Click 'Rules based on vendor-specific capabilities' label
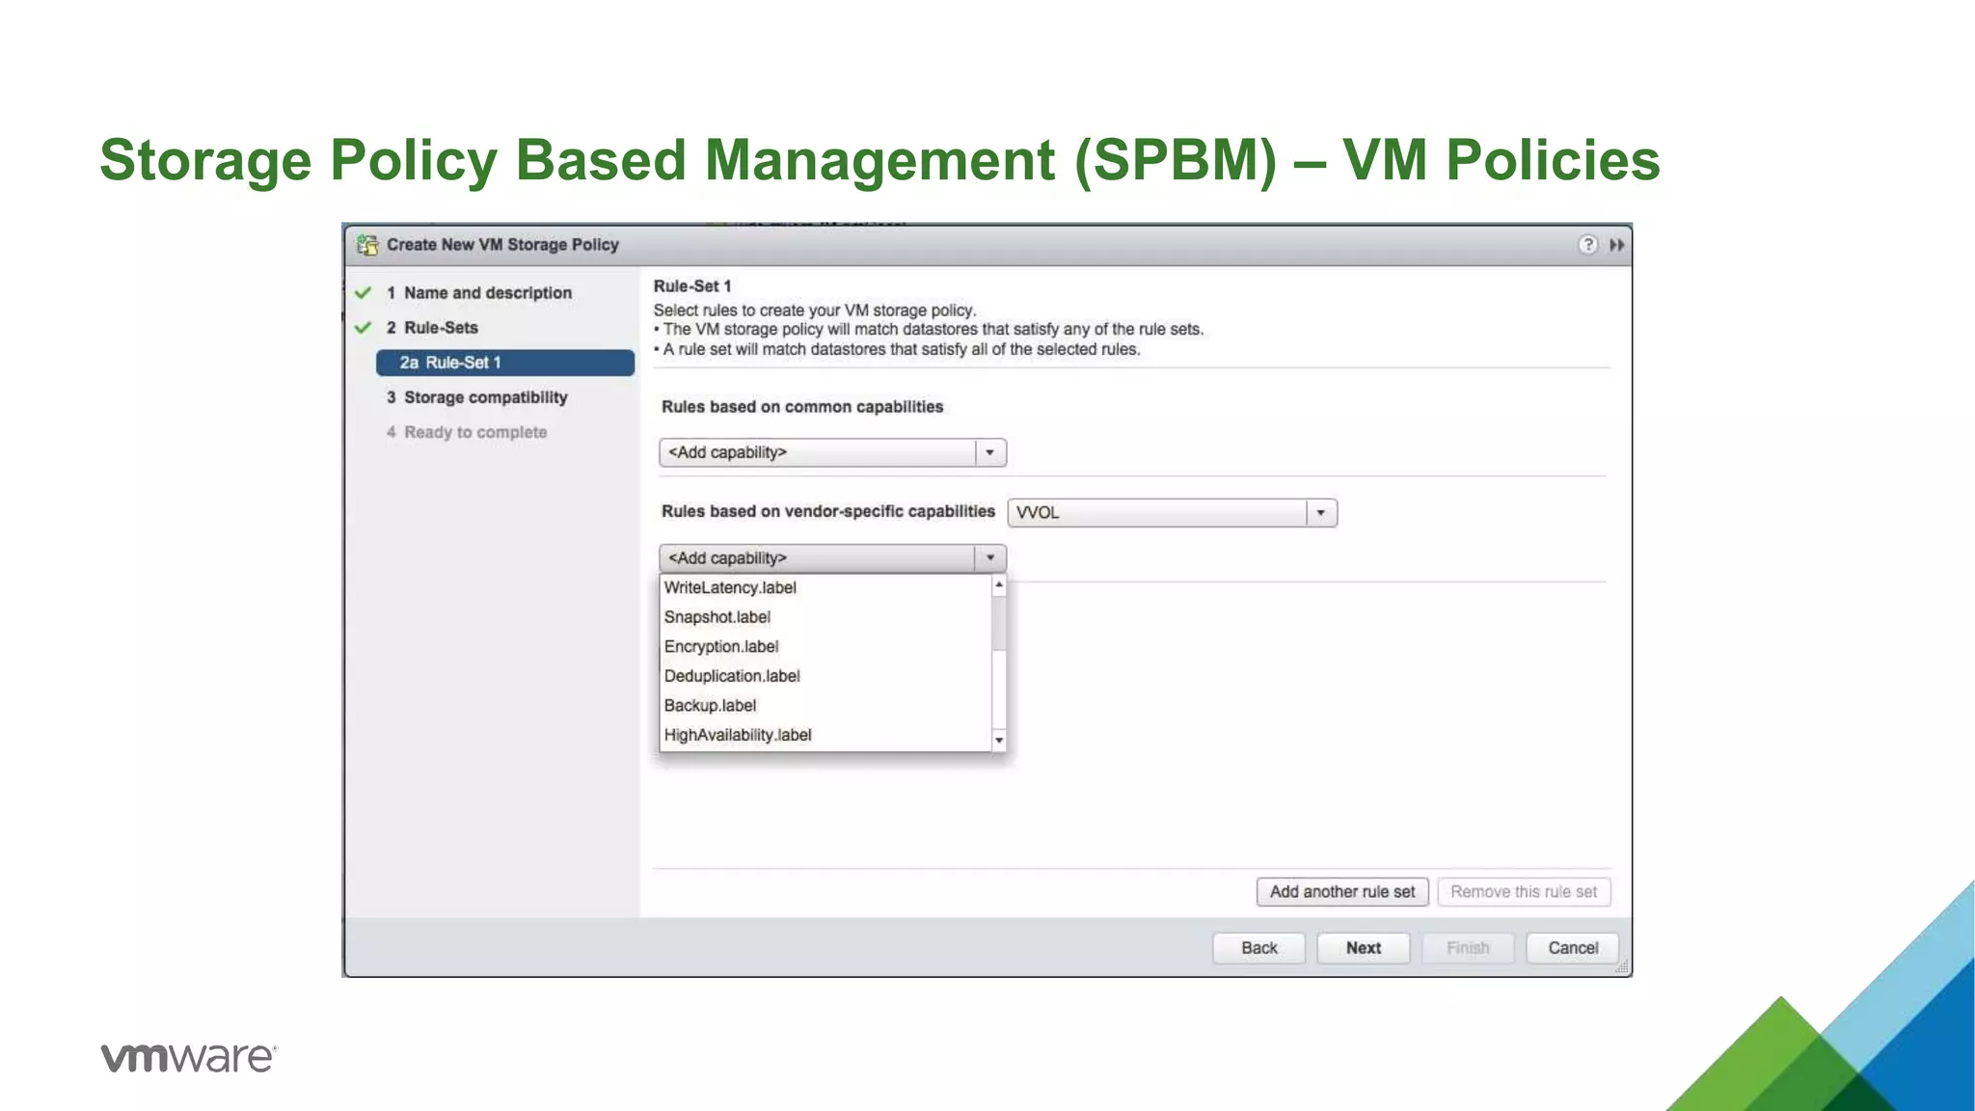The image size is (1975, 1111). (828, 511)
